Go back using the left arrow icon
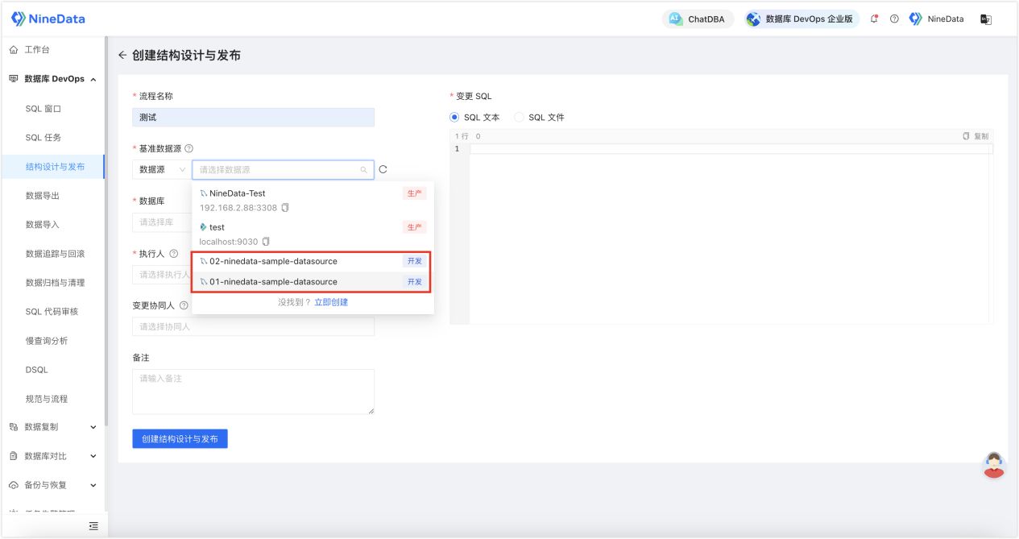1019x539 pixels. pyautogui.click(x=122, y=56)
